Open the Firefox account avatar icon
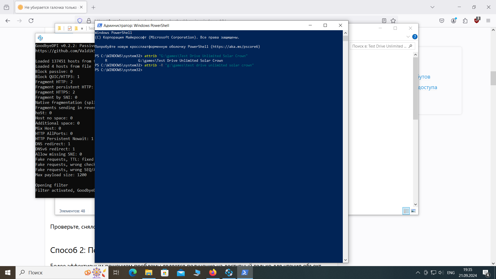Image resolution: width=496 pixels, height=279 pixels. [453, 21]
